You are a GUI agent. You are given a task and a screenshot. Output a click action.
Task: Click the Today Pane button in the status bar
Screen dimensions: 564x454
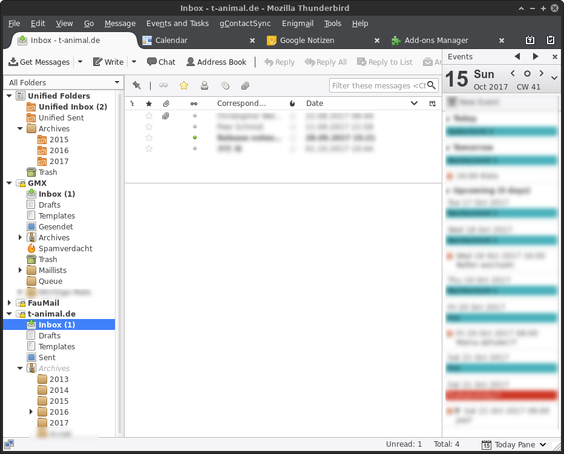[x=514, y=445]
